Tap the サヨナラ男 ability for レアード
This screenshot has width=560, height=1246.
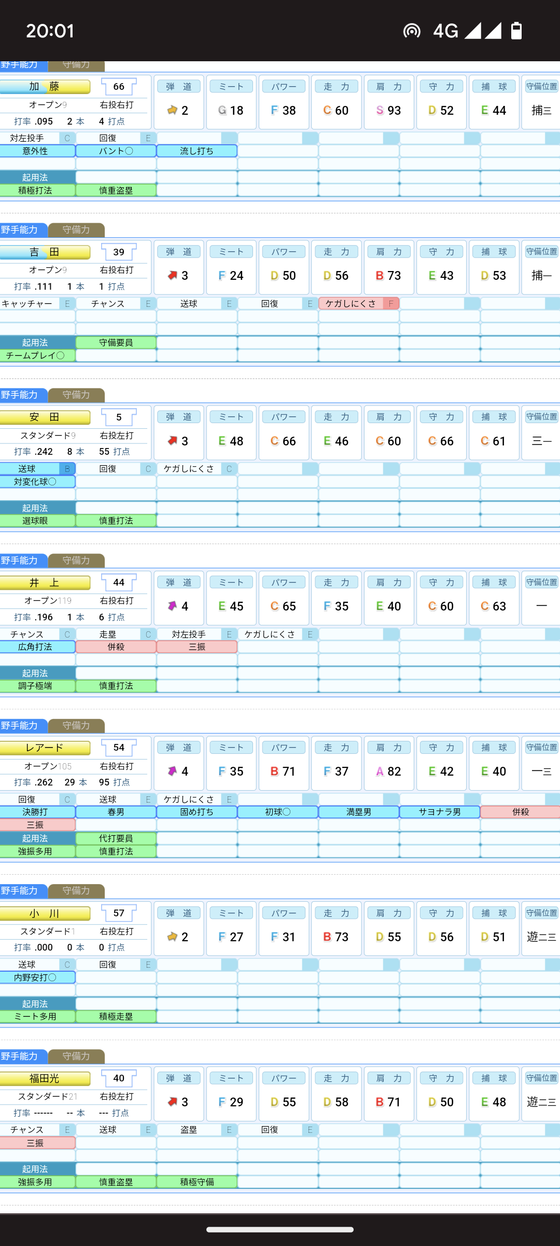coord(440,812)
